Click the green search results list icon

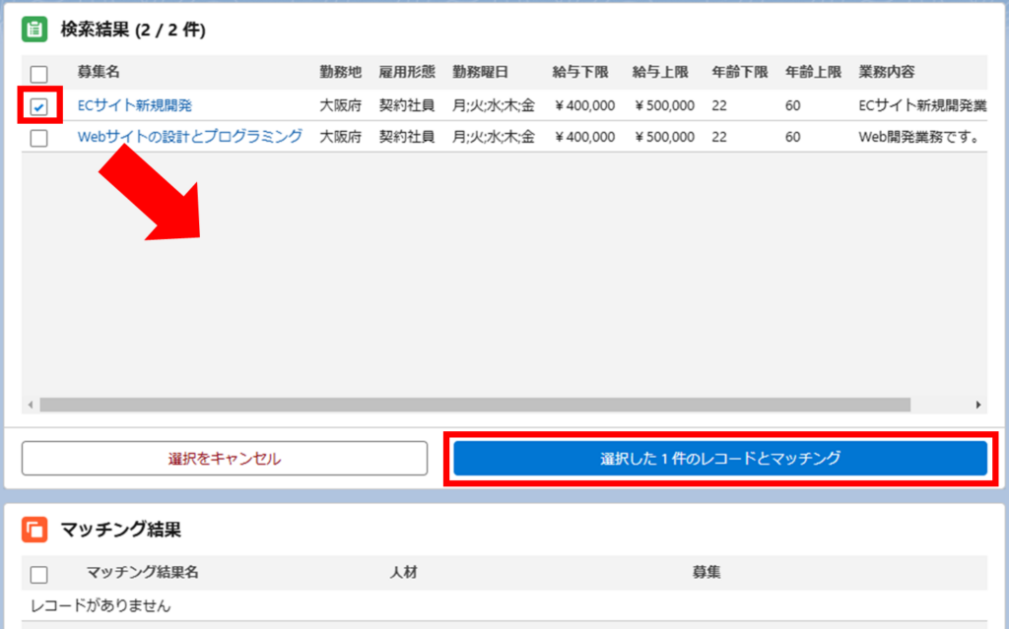coord(34,30)
